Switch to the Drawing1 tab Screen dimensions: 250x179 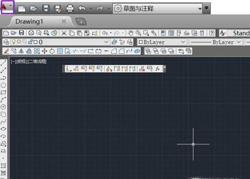pyautogui.click(x=29, y=22)
